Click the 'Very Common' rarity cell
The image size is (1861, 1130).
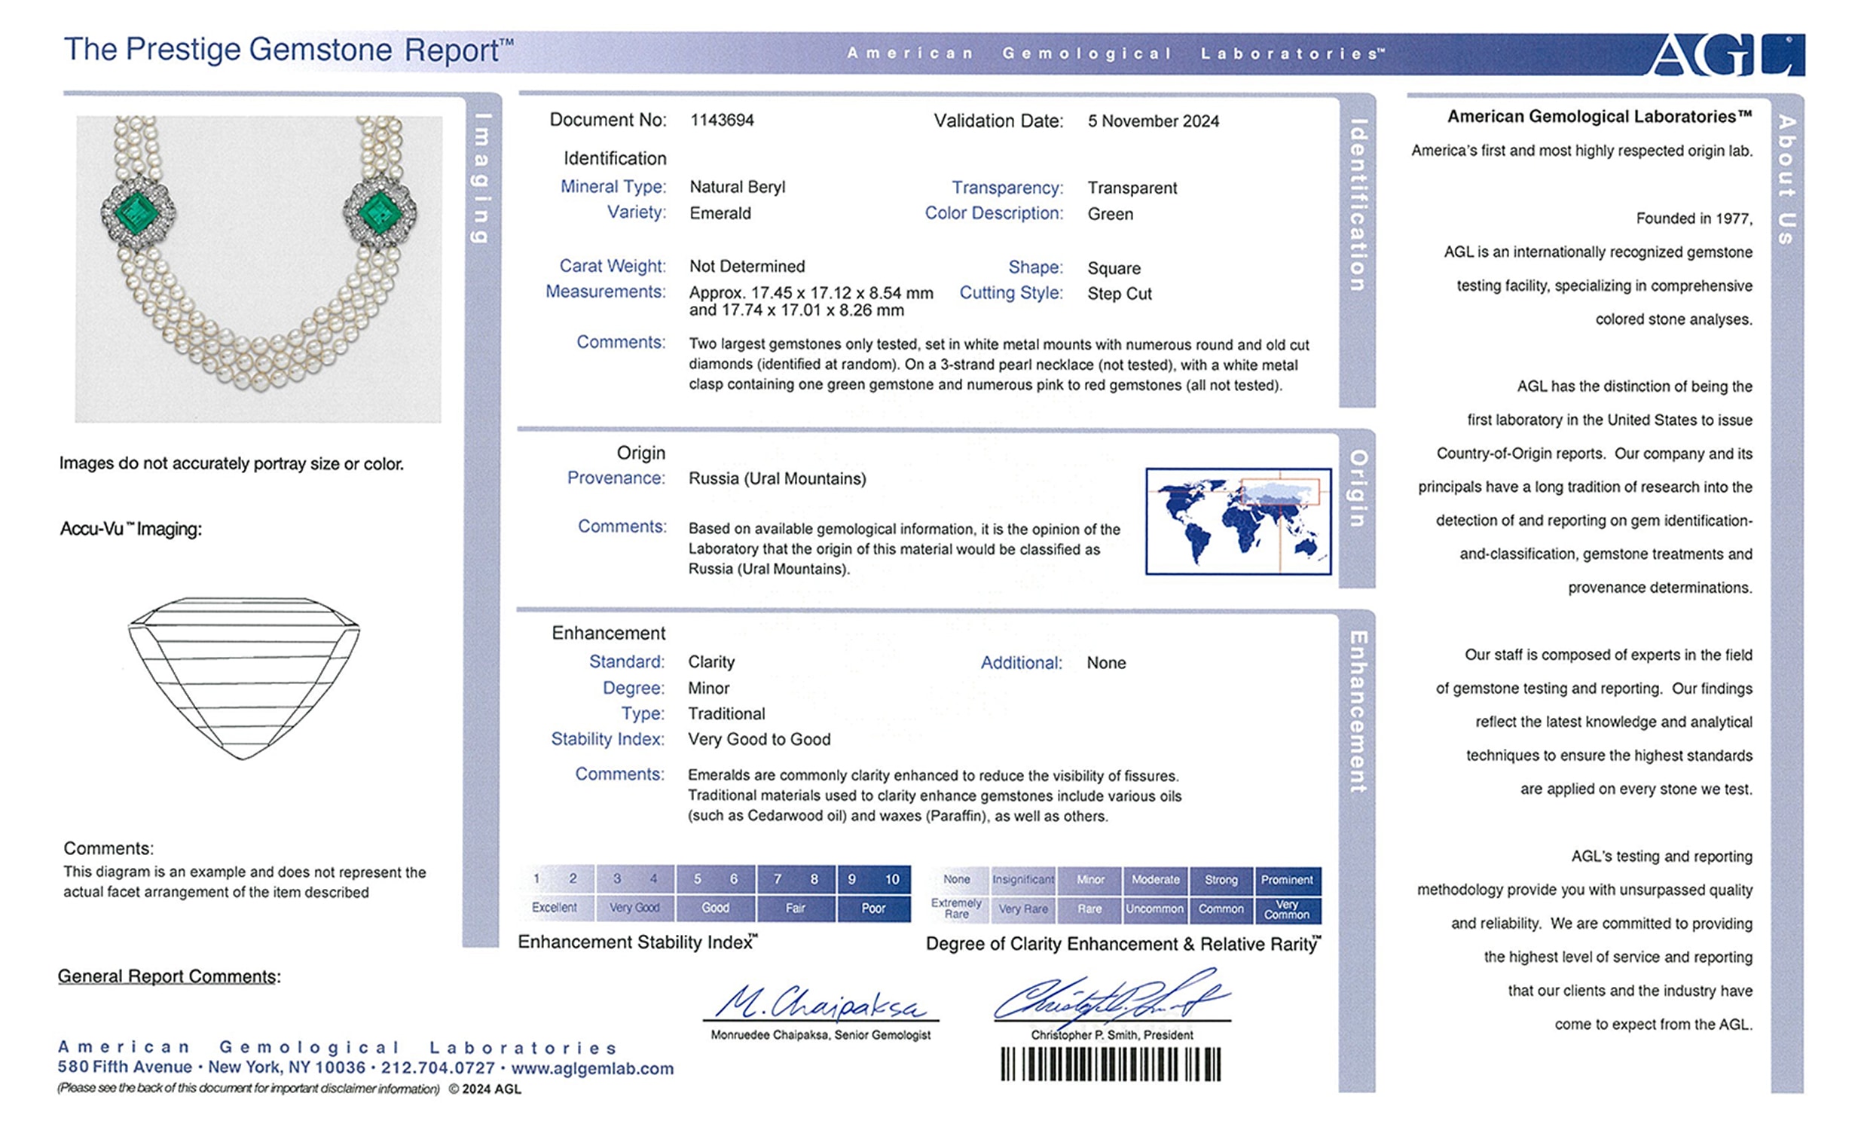click(1286, 909)
